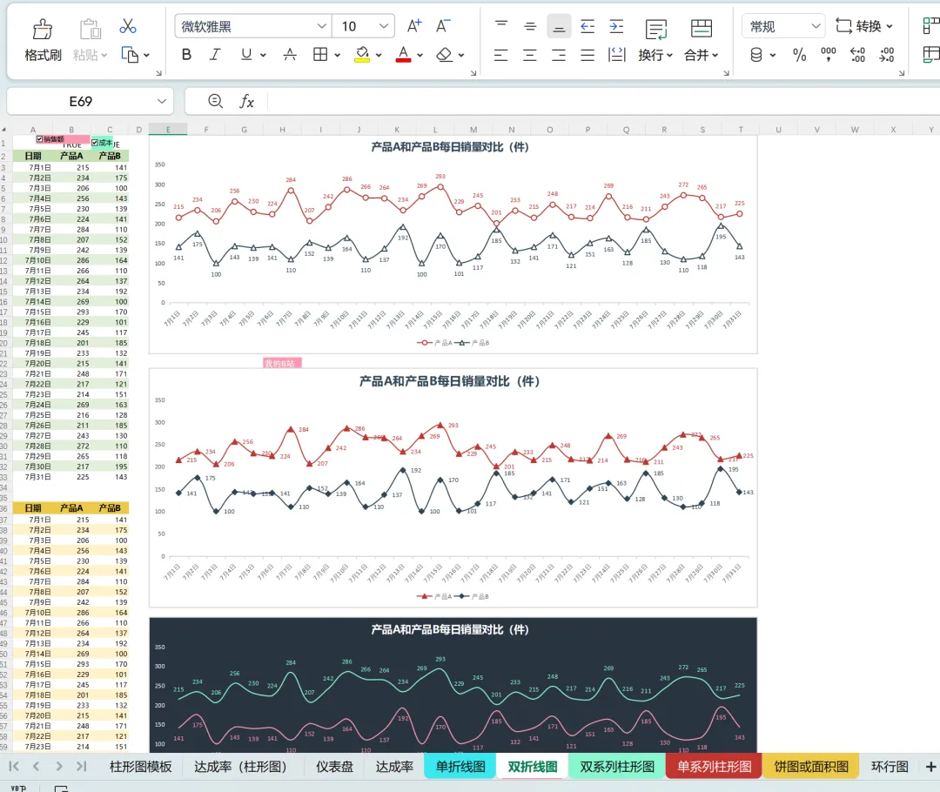Expand the currency format dropdown arrow
Image resolution: width=940 pixels, height=792 pixels.
coord(773,55)
